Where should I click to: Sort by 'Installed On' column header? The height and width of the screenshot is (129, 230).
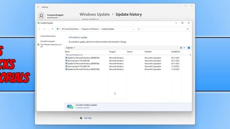click(176, 52)
